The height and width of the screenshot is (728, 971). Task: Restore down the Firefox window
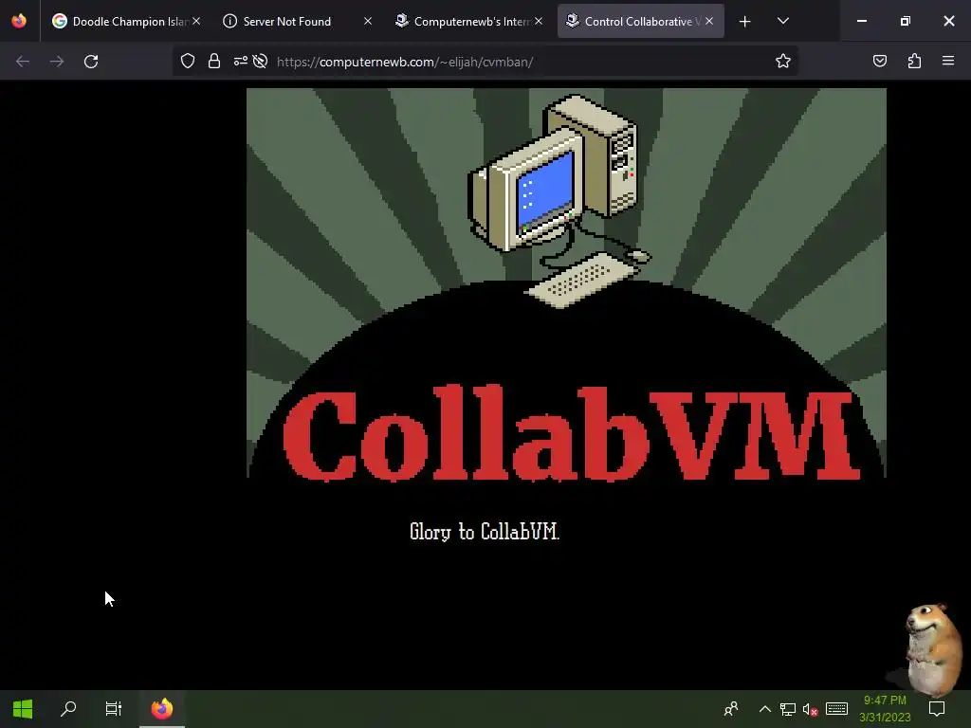tap(906, 21)
